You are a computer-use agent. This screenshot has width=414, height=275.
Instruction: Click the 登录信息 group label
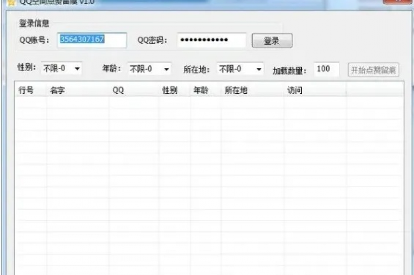click(x=34, y=23)
